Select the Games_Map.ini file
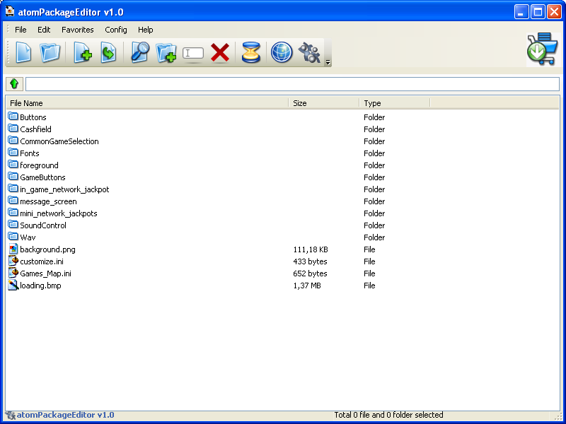Image resolution: width=566 pixels, height=424 pixels. [x=45, y=273]
